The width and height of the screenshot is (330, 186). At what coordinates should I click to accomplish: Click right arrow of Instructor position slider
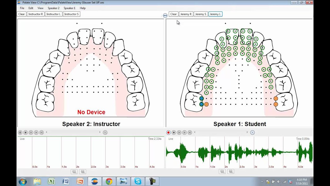tap(100, 132)
